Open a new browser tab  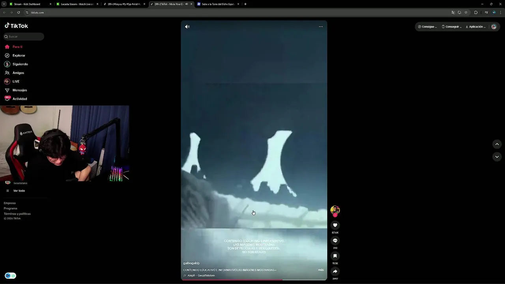pyautogui.click(x=245, y=4)
